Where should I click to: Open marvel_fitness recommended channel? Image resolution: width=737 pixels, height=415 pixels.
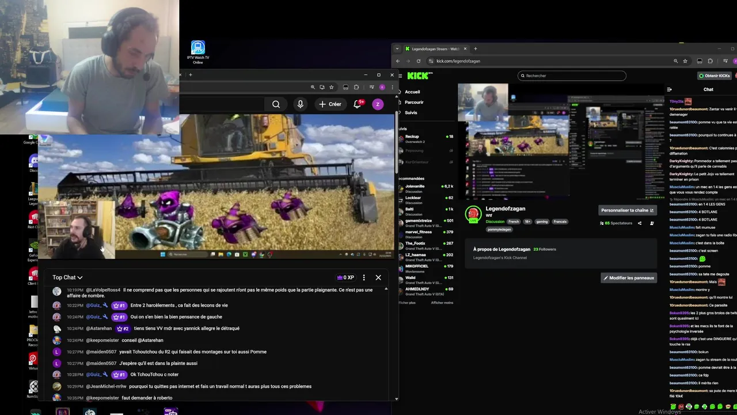tap(426, 233)
